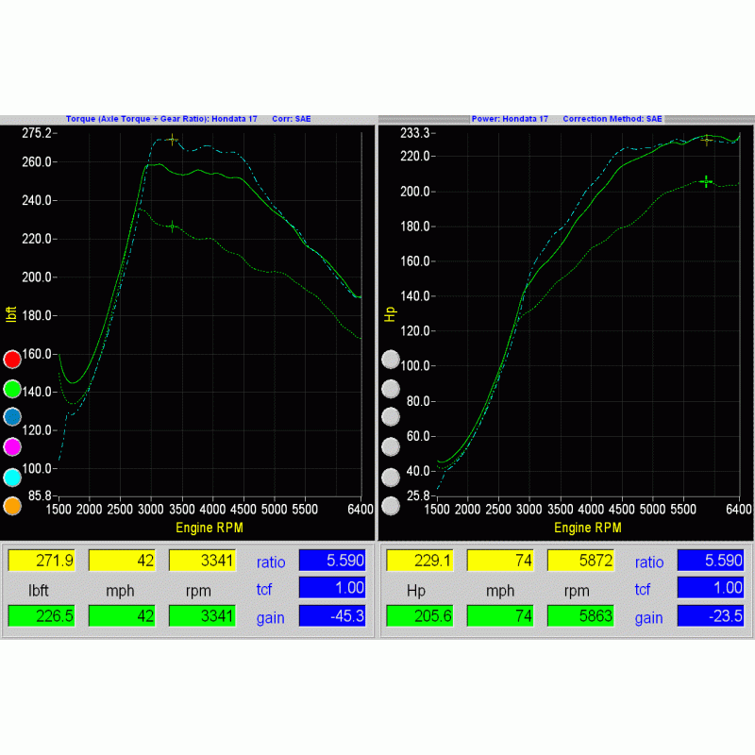Select the Torque graph title bar
755x755 pixels.
188,119
